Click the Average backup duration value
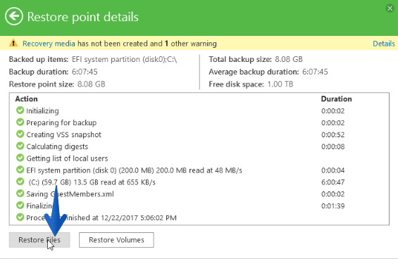Image resolution: width=398 pixels, height=259 pixels. [x=315, y=72]
